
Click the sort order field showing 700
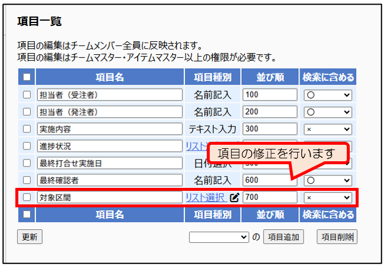269,197
